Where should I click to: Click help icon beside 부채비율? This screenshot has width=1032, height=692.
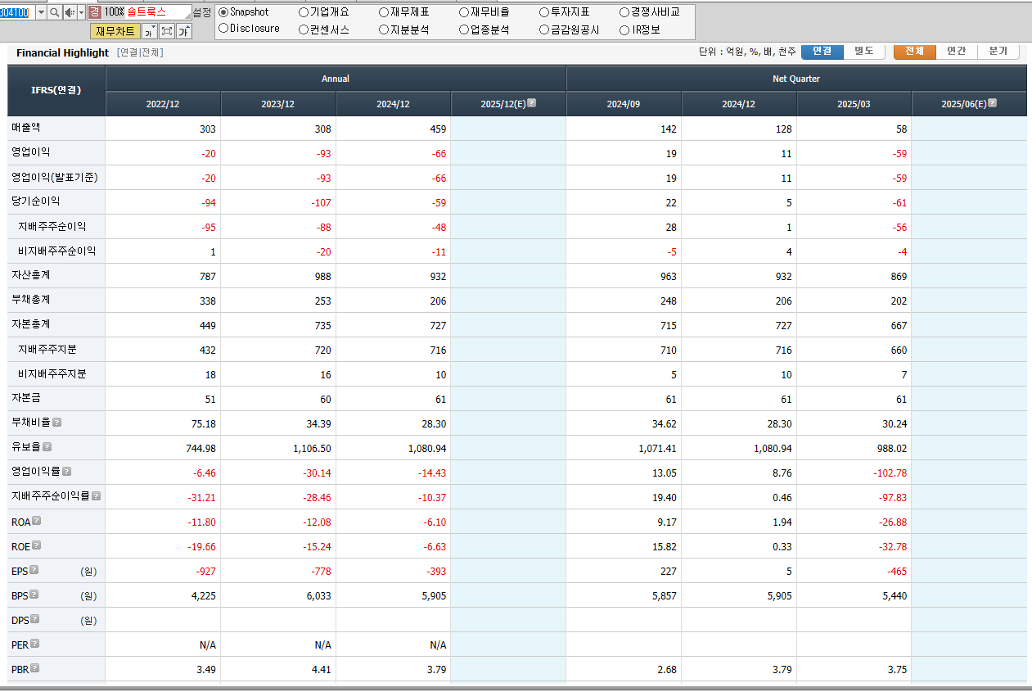point(56,423)
